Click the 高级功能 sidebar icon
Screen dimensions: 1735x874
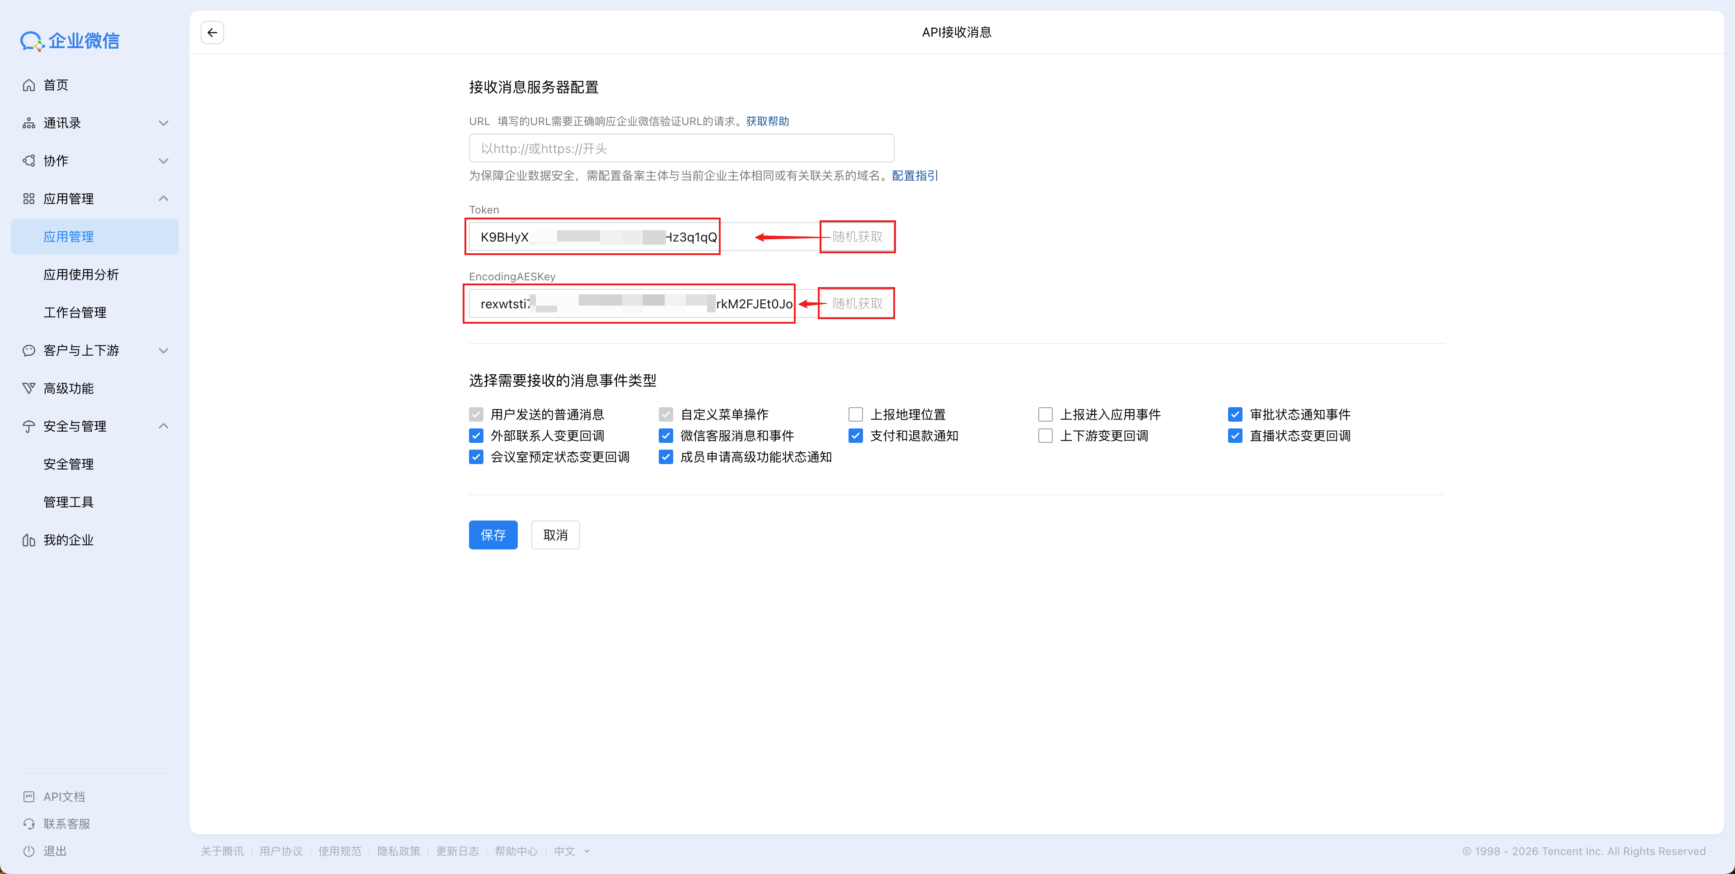pyautogui.click(x=28, y=388)
